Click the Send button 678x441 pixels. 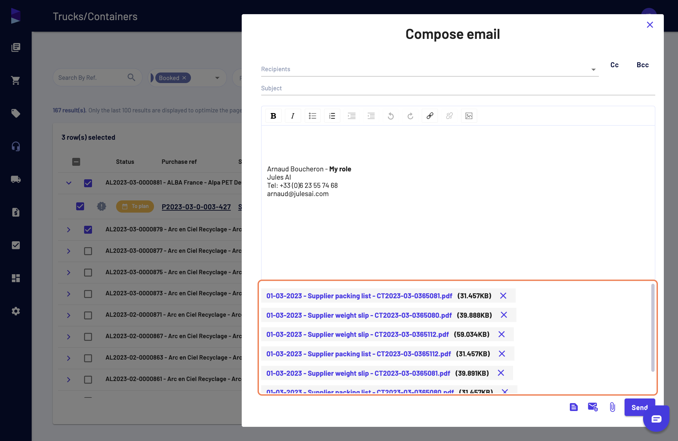[x=639, y=407]
